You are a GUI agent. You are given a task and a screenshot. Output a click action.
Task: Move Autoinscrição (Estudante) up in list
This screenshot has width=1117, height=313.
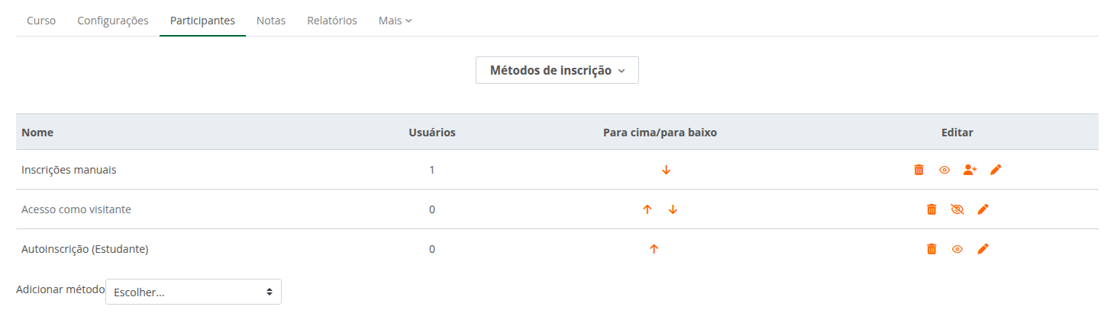point(654,249)
